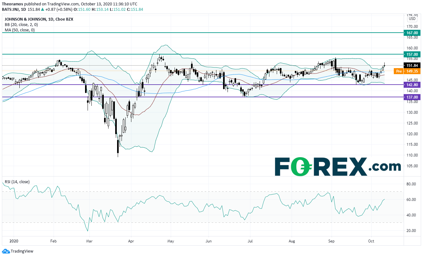Click the Theoramos publisher name

click(x=13, y=4)
